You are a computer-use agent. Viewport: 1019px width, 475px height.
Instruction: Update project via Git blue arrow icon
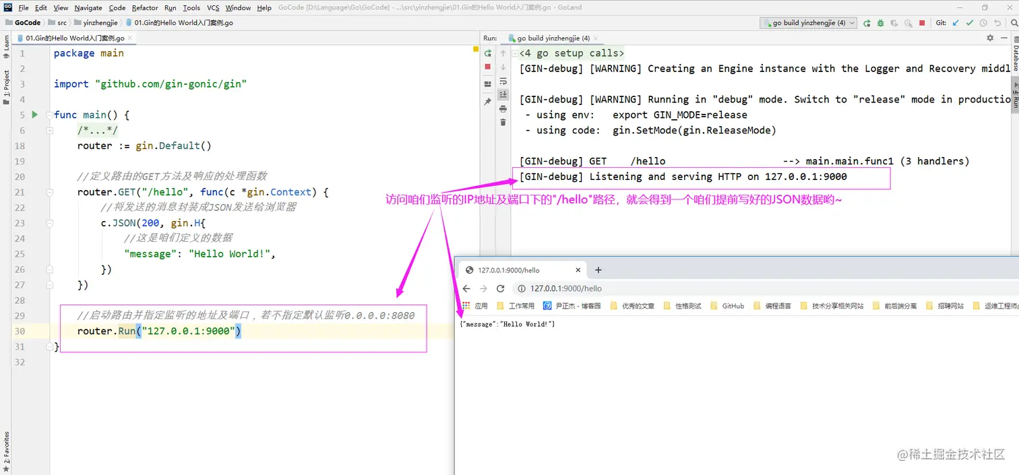coord(956,23)
